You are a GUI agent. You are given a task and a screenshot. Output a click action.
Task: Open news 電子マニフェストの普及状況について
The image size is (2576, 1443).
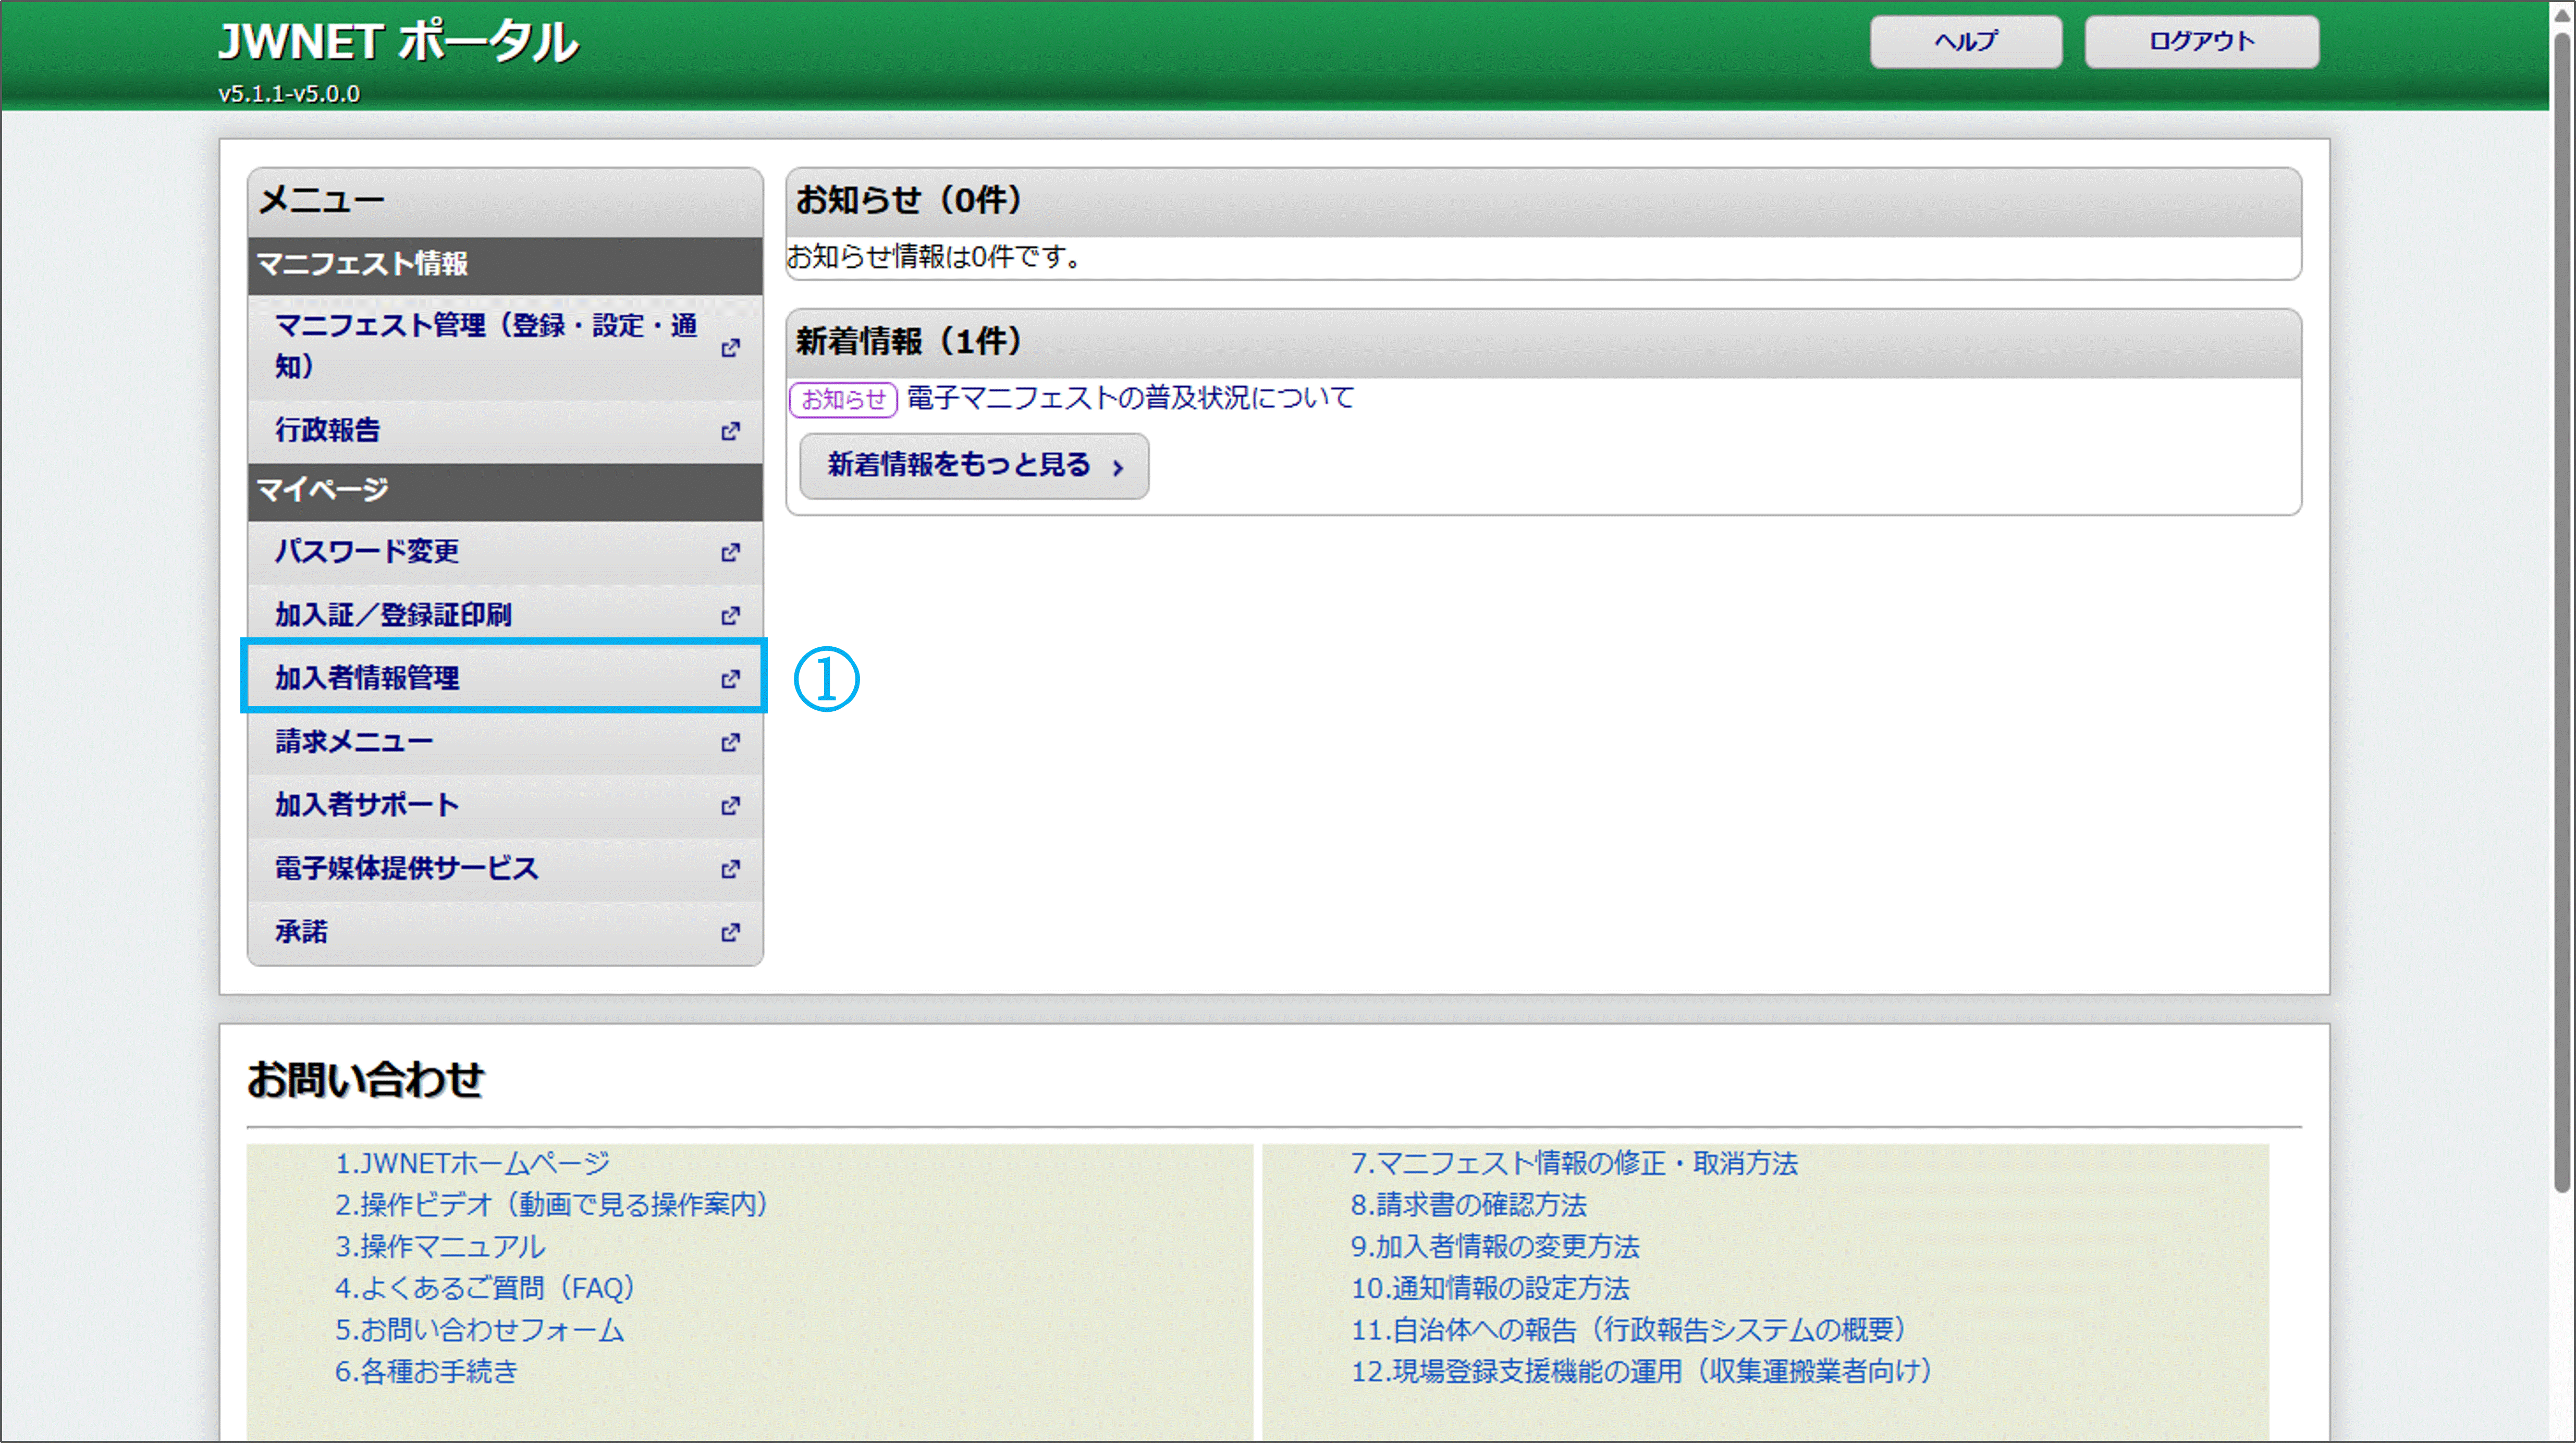pyautogui.click(x=1130, y=398)
